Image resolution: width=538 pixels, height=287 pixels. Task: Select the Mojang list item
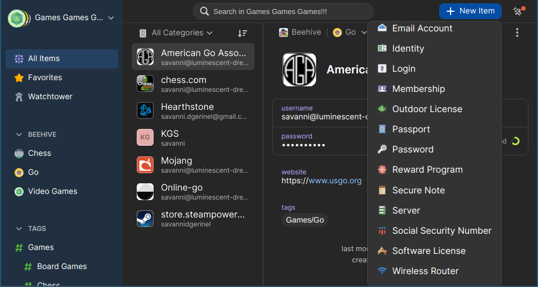pos(193,164)
